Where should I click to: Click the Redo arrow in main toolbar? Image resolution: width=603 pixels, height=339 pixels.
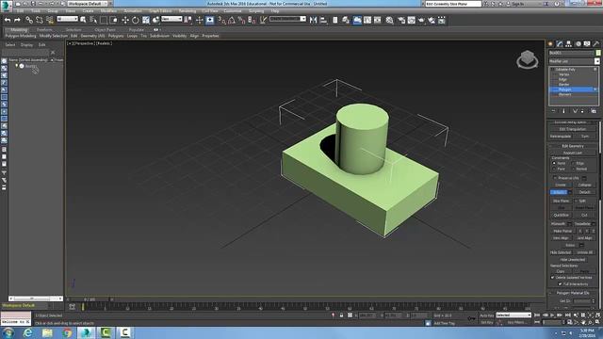click(17, 20)
